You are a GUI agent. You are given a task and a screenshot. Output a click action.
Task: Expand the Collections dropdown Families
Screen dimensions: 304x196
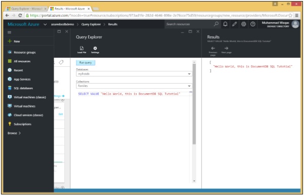[134, 86]
